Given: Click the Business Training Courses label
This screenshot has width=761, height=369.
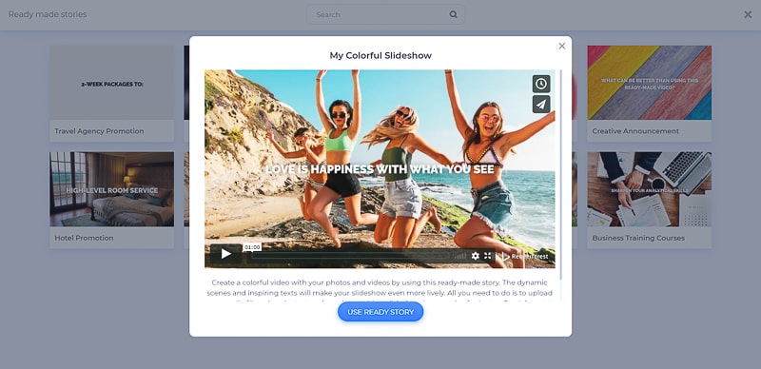Looking at the screenshot, I should (638, 238).
